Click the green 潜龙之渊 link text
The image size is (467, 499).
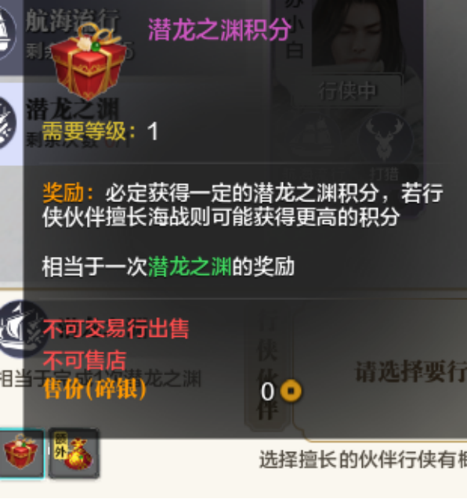pos(190,266)
